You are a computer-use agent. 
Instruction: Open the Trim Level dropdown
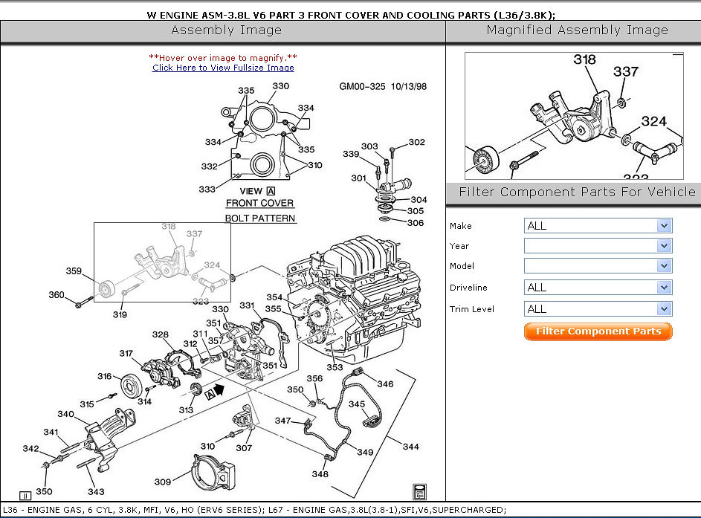click(x=598, y=309)
